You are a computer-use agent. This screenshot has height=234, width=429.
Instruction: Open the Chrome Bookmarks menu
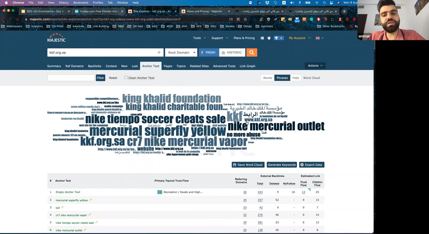(81, 3)
